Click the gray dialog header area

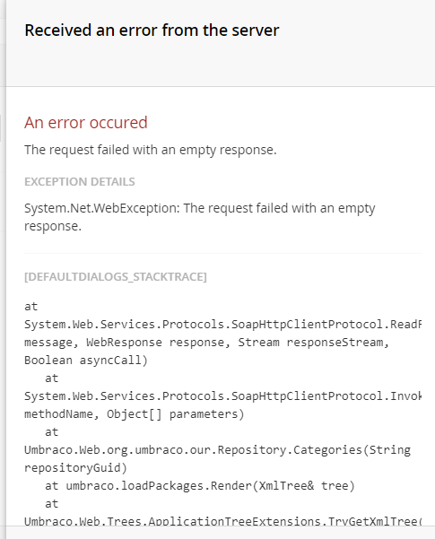[x=221, y=43]
